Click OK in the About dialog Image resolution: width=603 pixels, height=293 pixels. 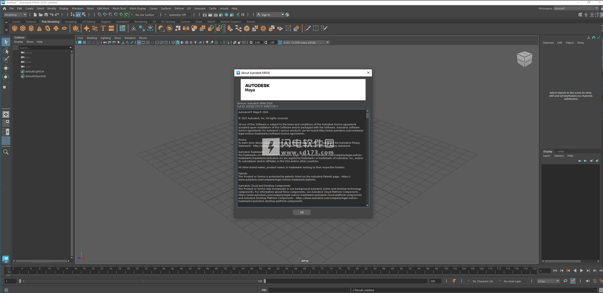(x=301, y=212)
